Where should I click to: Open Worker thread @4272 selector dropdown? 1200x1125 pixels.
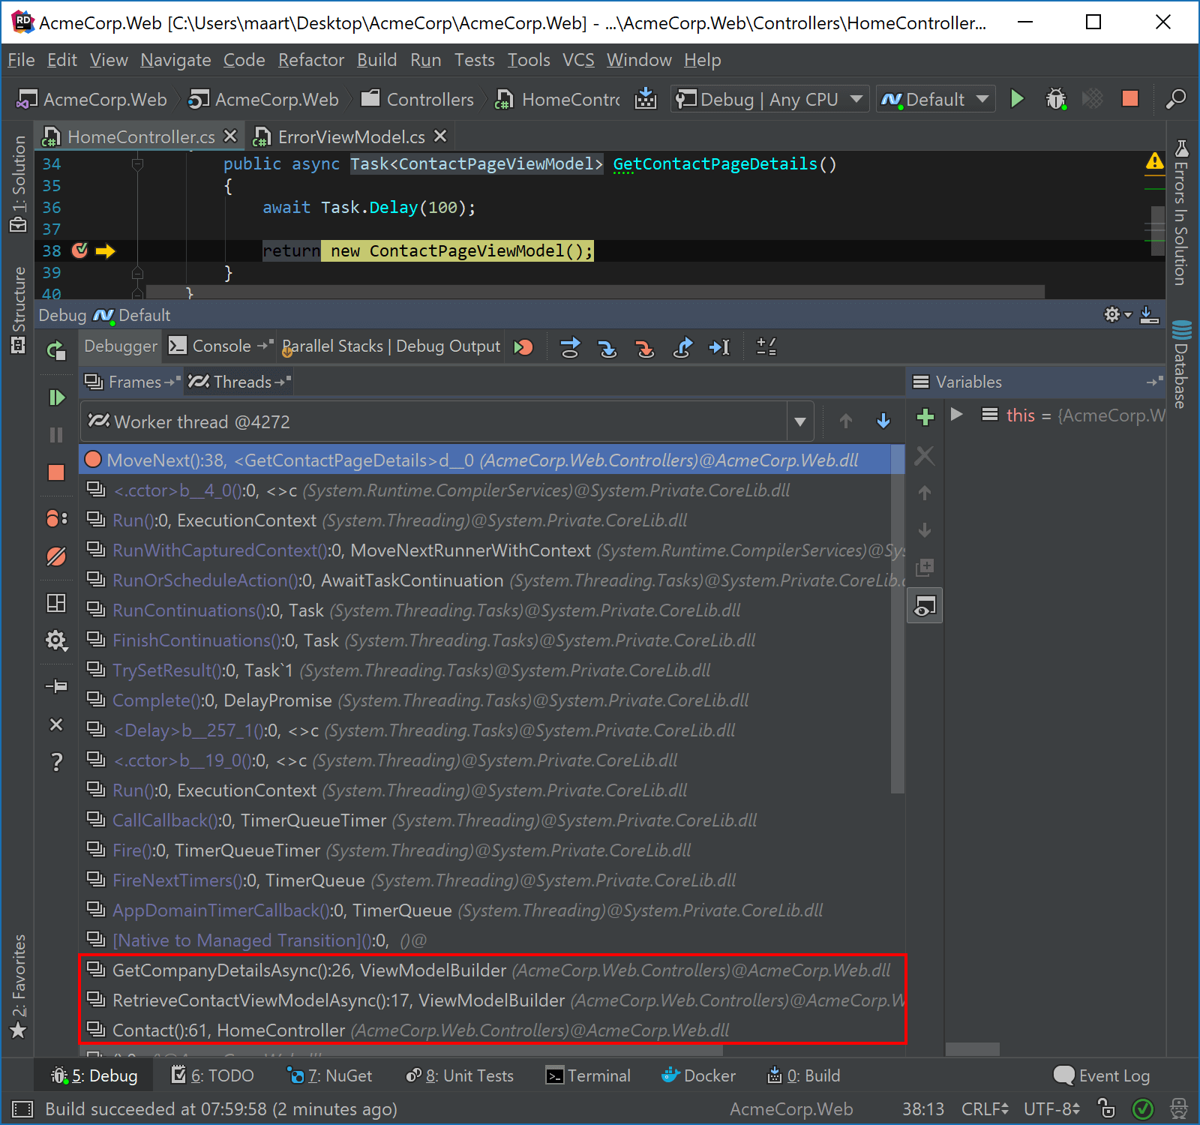coord(799,422)
